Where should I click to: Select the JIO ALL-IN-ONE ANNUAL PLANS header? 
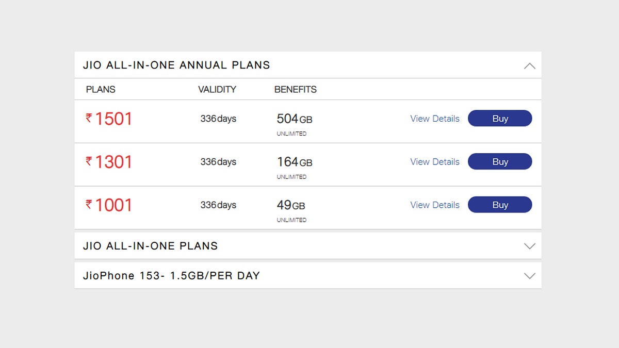click(177, 65)
